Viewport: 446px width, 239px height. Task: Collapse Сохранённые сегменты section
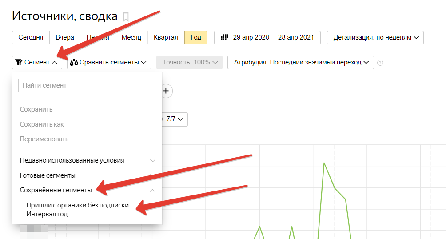pyautogui.click(x=88, y=190)
